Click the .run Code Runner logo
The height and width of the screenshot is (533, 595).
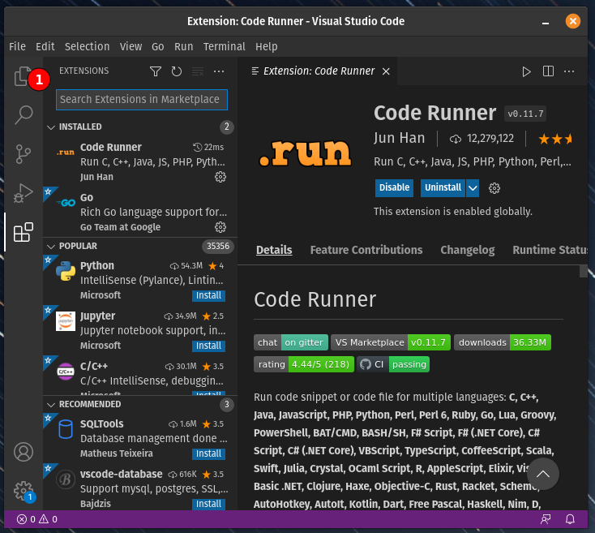click(x=305, y=153)
